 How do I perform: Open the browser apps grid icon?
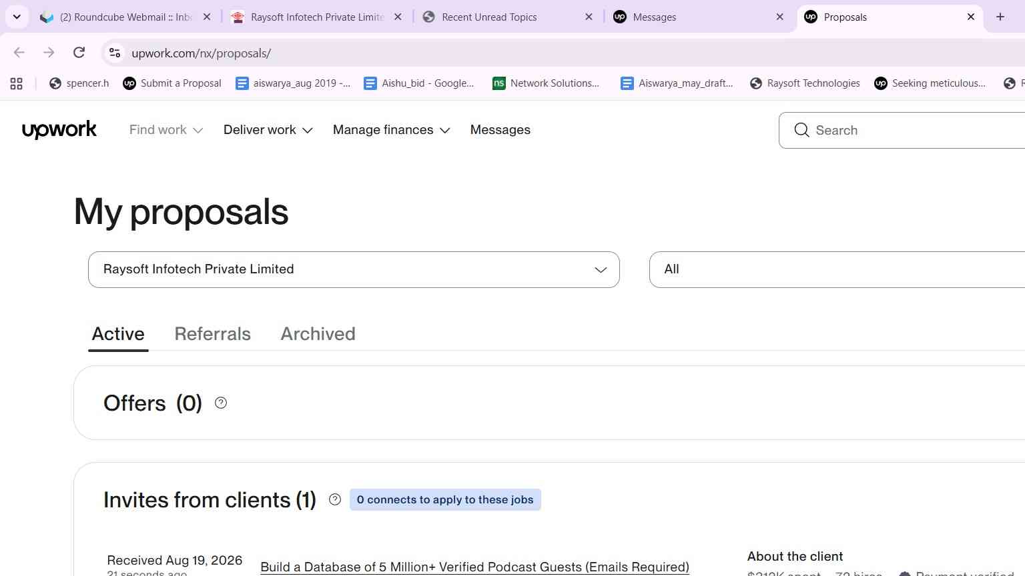[x=17, y=83]
